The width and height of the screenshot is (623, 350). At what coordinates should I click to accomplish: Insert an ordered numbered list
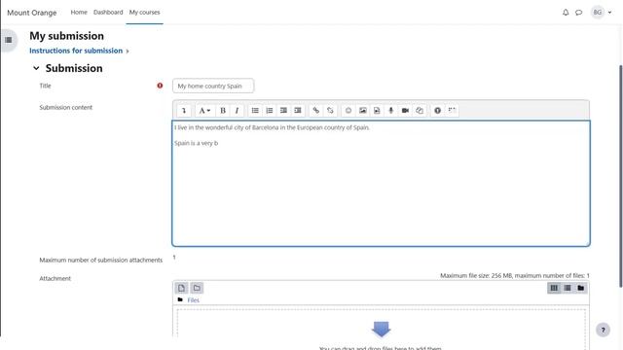pyautogui.click(x=270, y=110)
